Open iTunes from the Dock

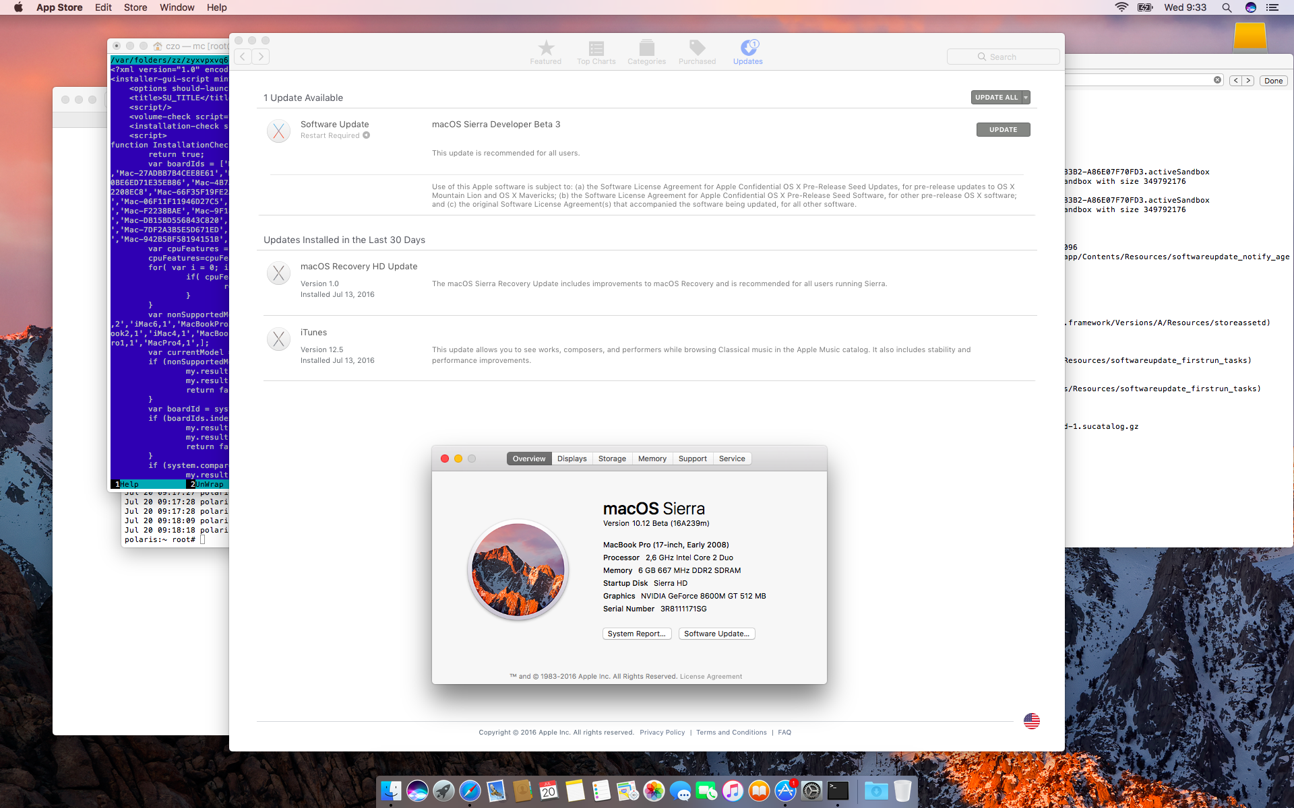(x=733, y=790)
